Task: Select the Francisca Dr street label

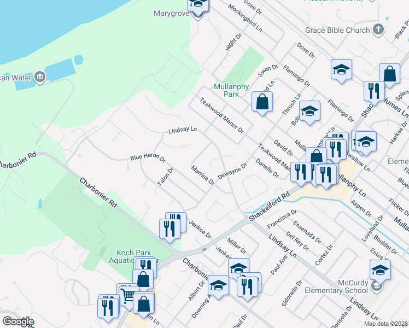Action: coord(282,219)
